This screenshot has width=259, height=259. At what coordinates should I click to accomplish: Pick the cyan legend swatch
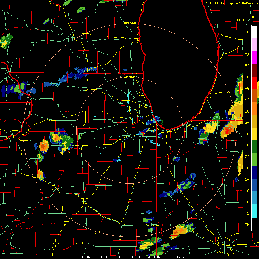[254, 211]
